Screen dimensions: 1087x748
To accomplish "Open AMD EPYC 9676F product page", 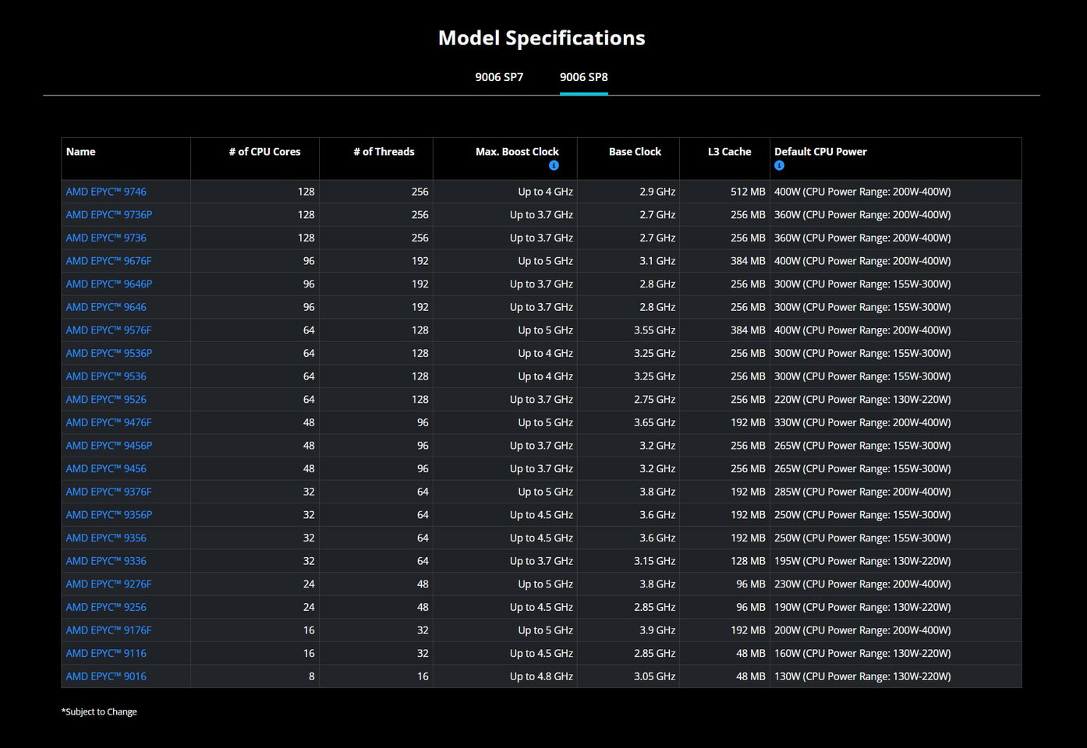I will pos(108,261).
